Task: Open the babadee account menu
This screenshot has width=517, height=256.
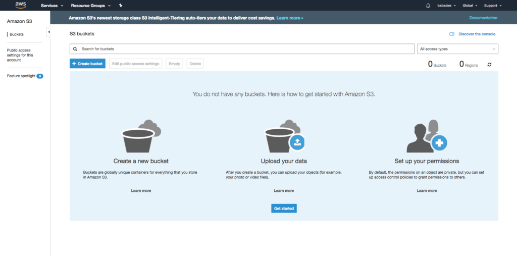Action: point(446,6)
